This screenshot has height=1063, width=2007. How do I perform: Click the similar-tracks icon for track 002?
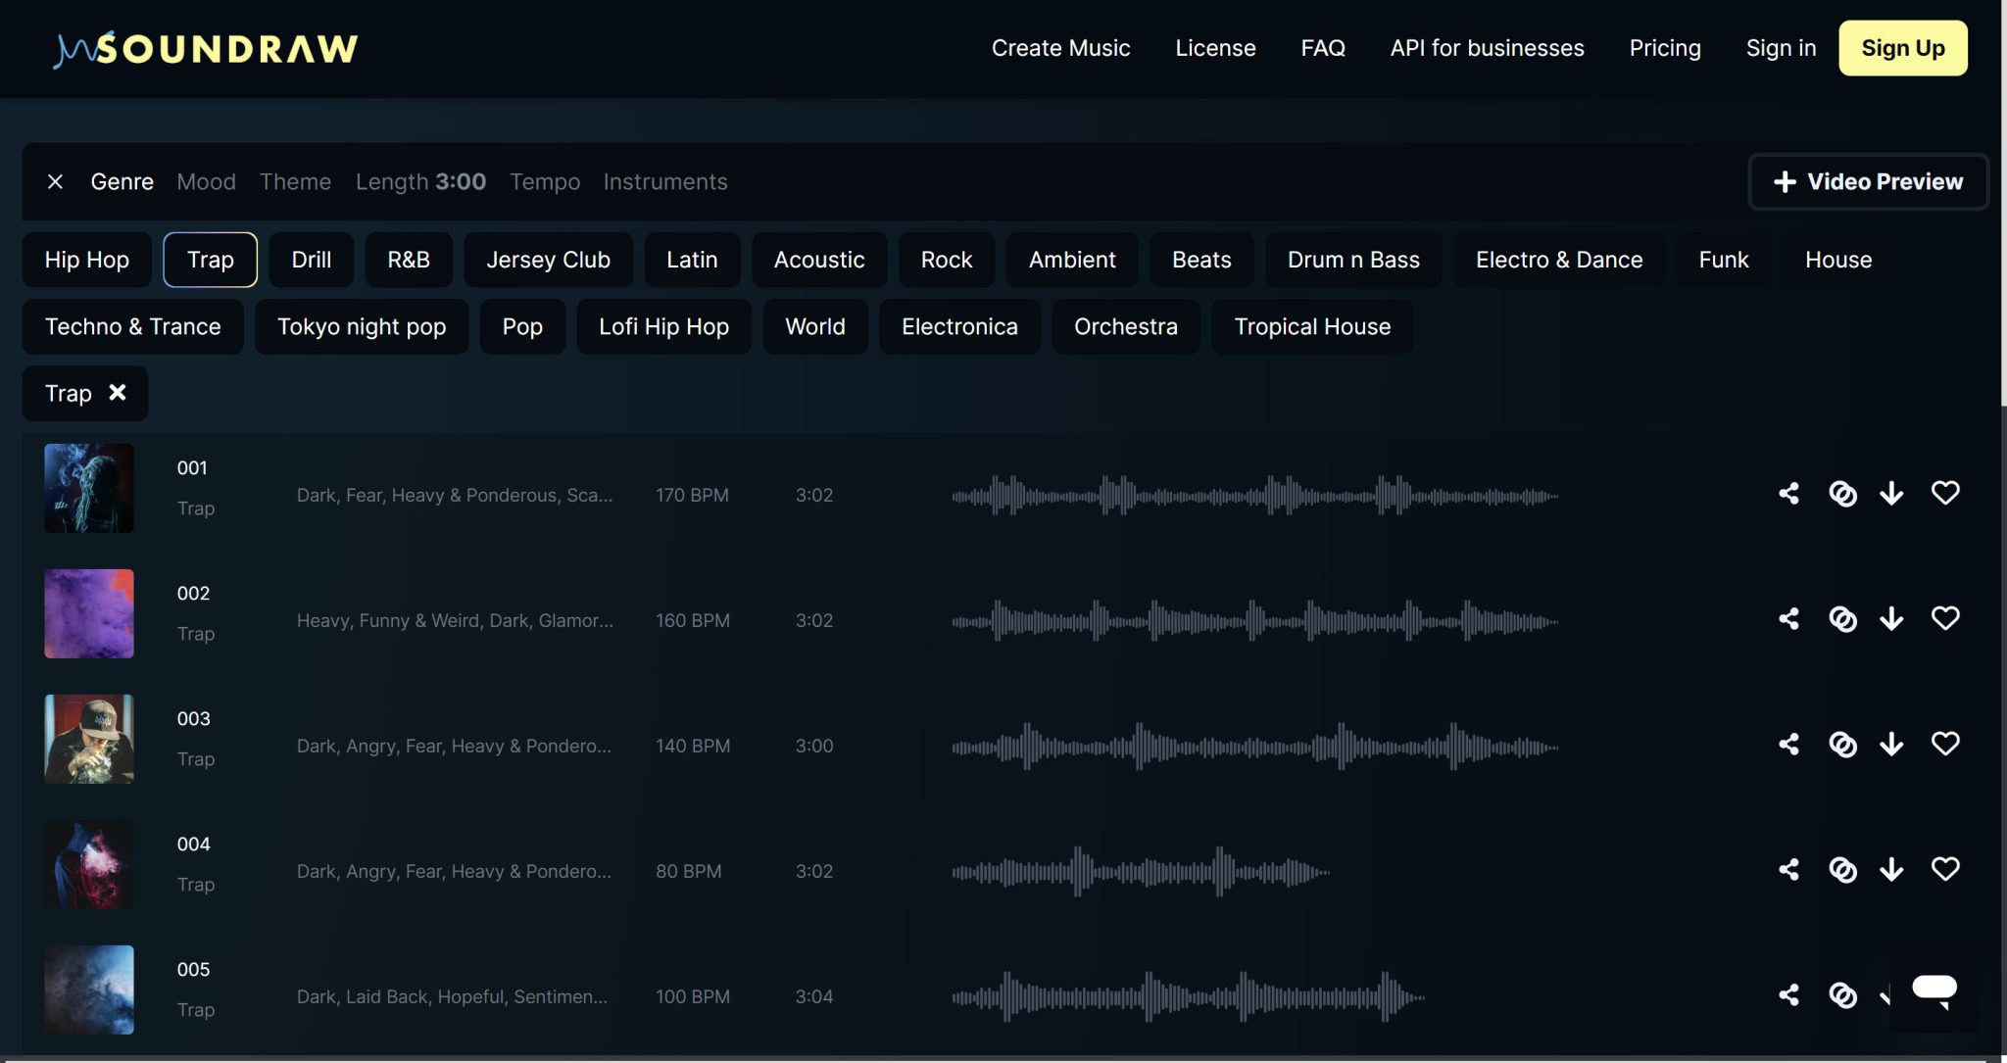click(x=1842, y=619)
